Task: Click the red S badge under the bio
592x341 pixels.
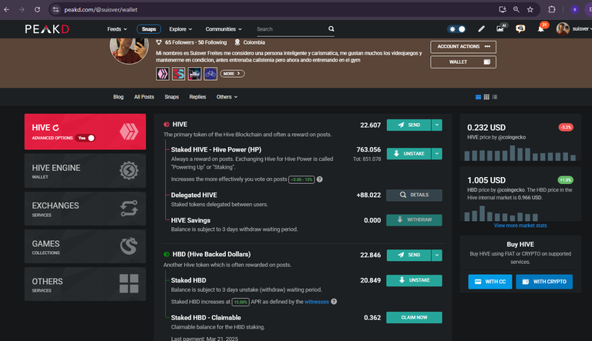Action: coord(179,74)
